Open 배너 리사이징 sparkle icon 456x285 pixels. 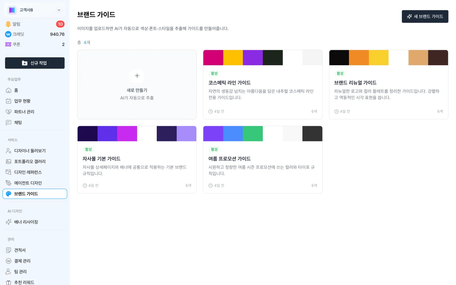pyautogui.click(x=9, y=222)
